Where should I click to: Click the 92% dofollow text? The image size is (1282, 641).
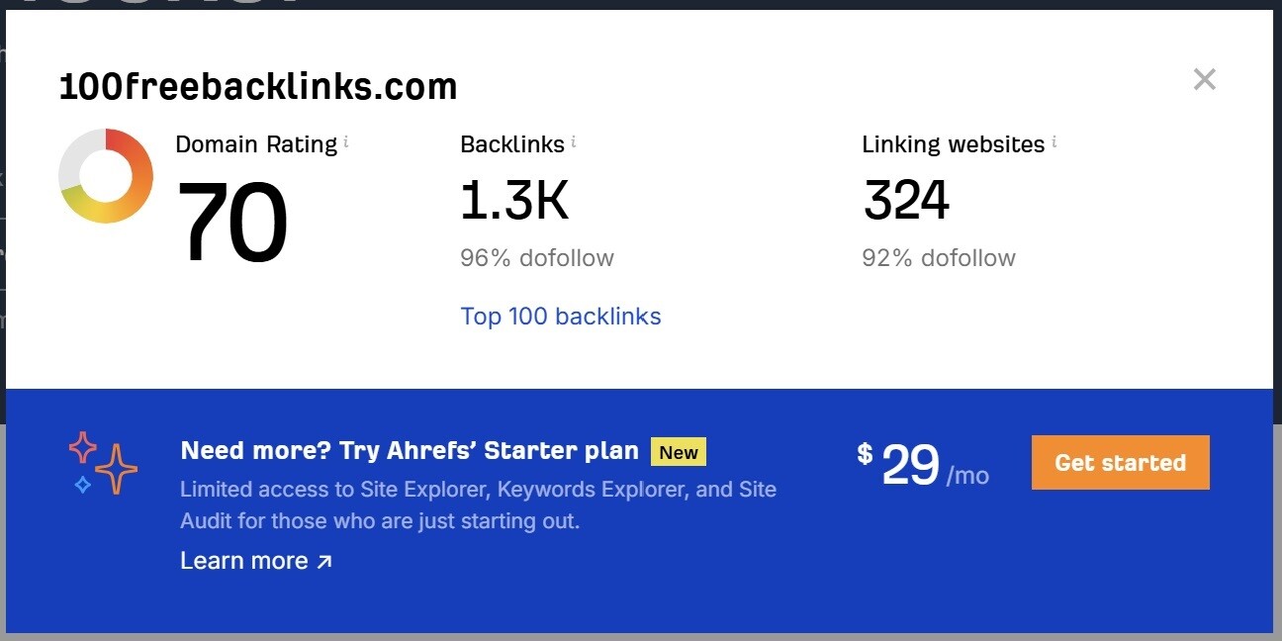coord(939,258)
